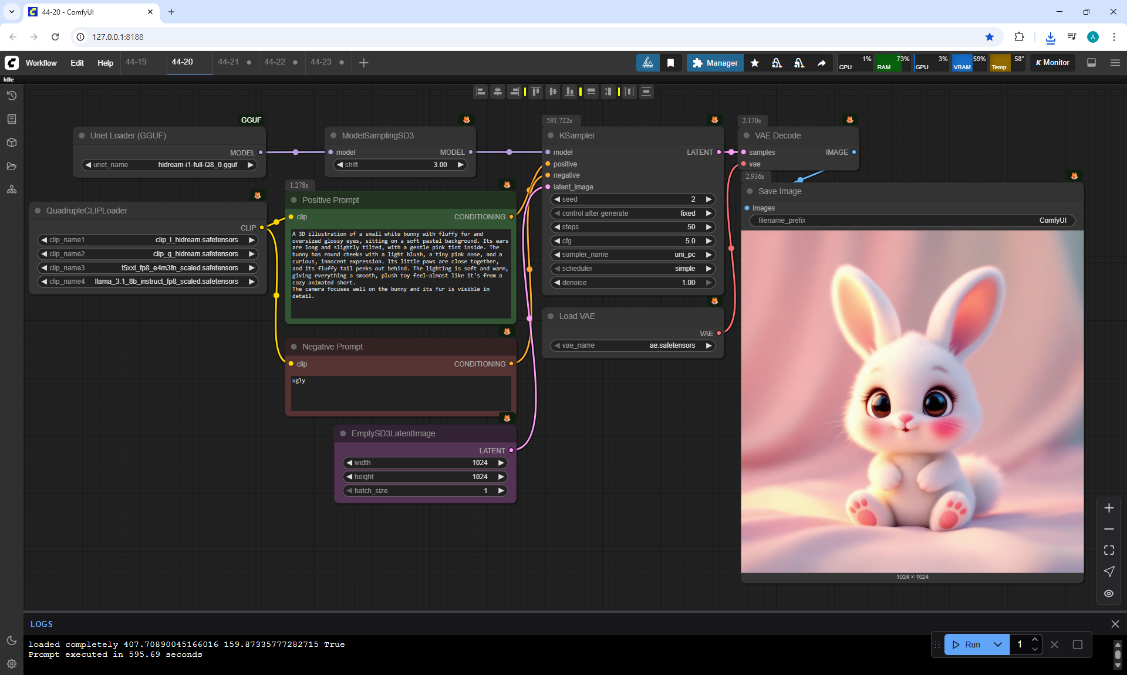Viewport: 1127px width, 675px height.
Task: Click the fit view icon
Action: (x=1109, y=550)
